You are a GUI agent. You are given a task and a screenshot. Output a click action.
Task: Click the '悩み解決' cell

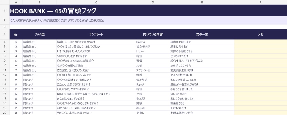click(x=153, y=80)
